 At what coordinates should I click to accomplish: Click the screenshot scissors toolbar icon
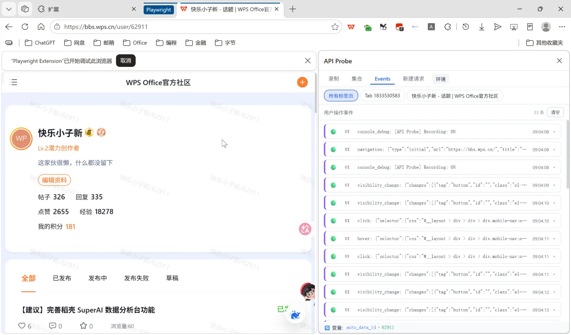514,27
